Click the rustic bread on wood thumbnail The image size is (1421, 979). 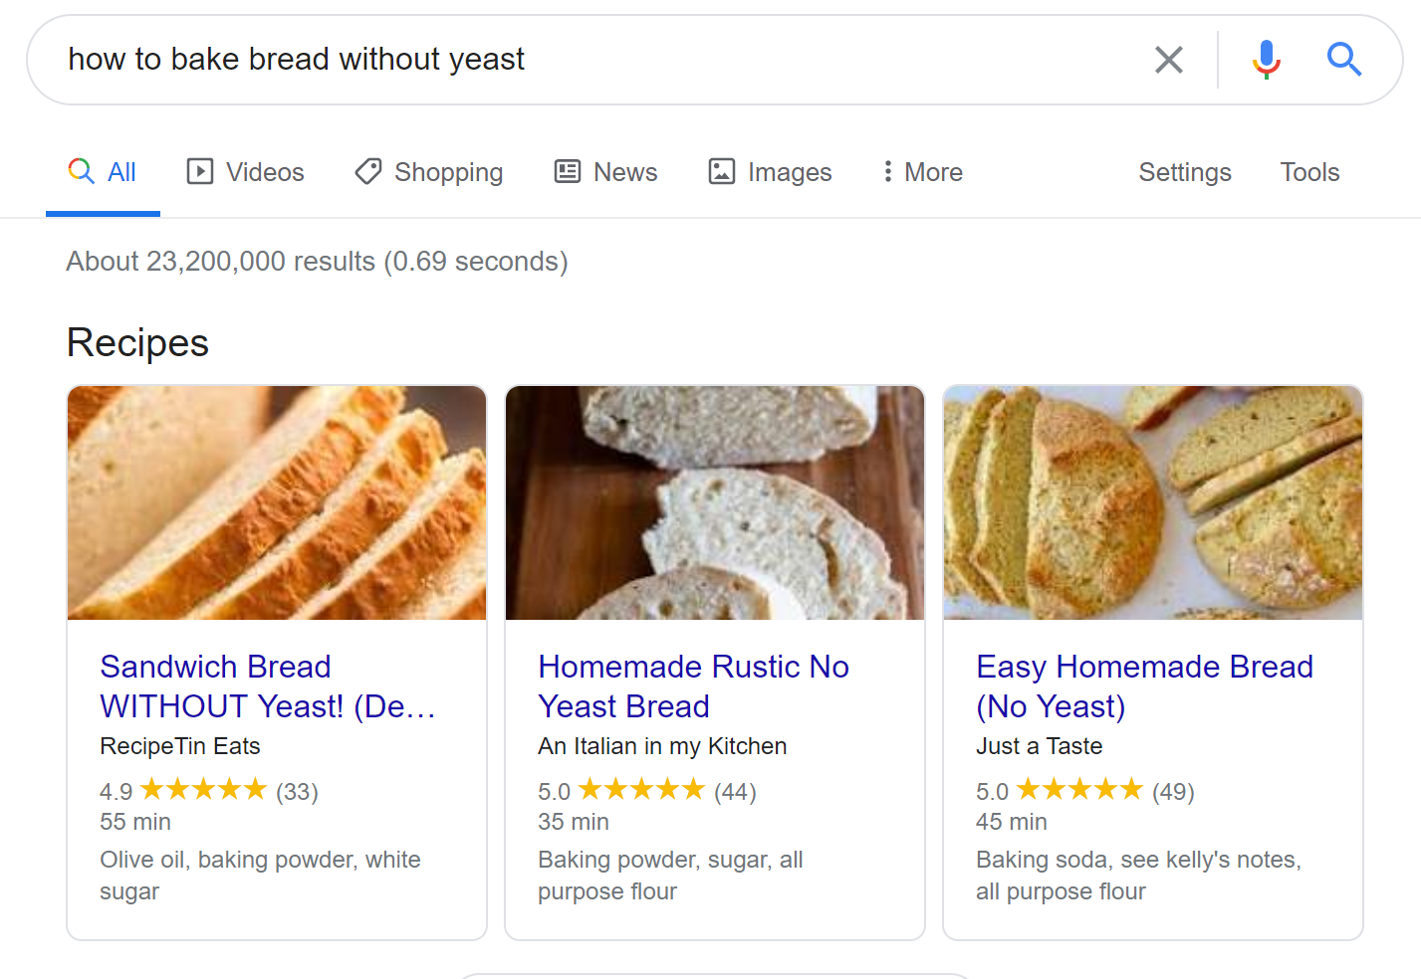[715, 502]
